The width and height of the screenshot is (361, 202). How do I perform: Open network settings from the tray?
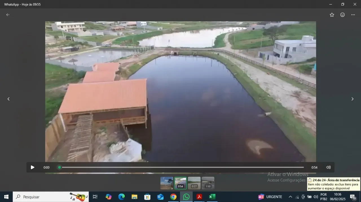(x=297, y=197)
